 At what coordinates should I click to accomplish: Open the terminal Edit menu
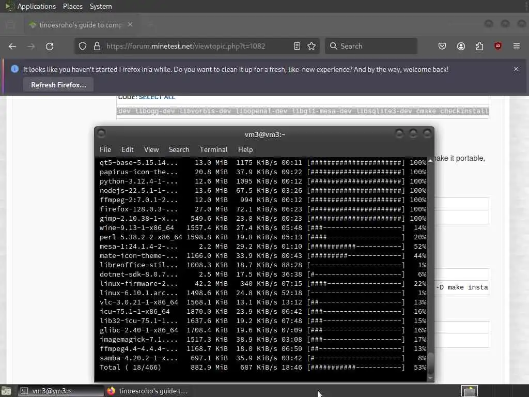[127, 149]
